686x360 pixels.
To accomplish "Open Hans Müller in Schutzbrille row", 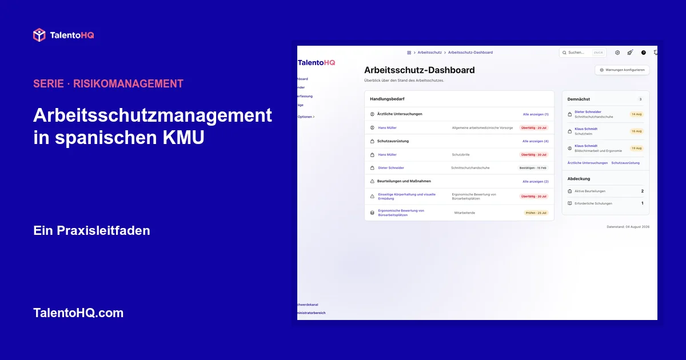I will pyautogui.click(x=387, y=155).
